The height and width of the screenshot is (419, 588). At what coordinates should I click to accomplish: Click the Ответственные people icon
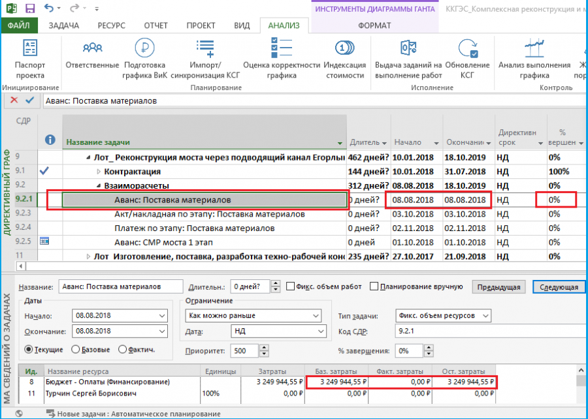tap(92, 48)
